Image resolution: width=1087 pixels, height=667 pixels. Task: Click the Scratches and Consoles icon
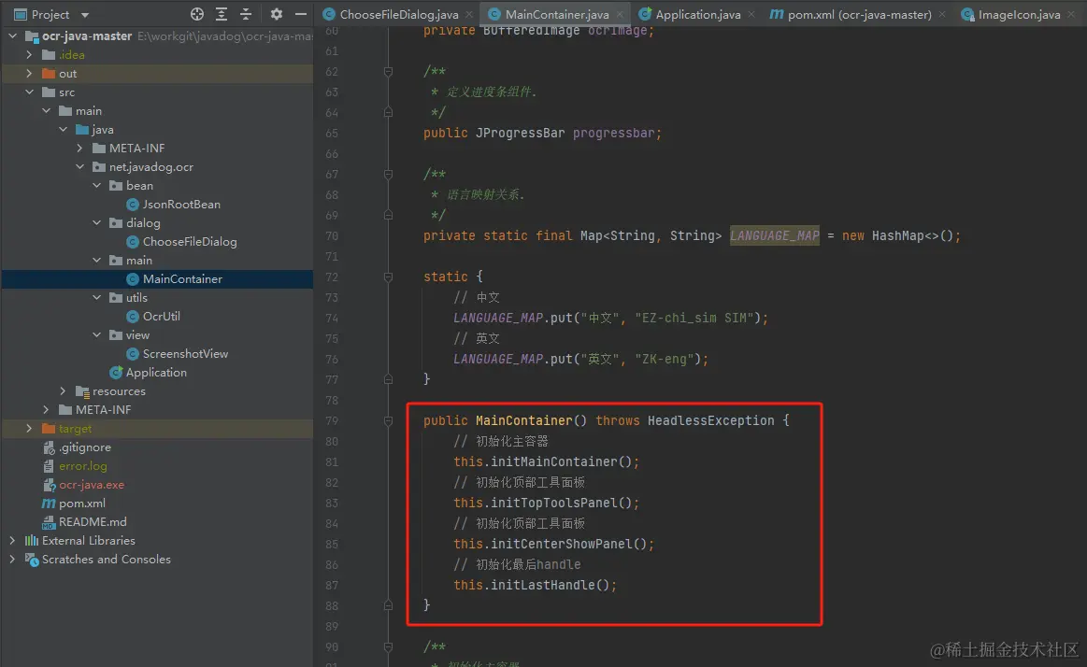31,559
